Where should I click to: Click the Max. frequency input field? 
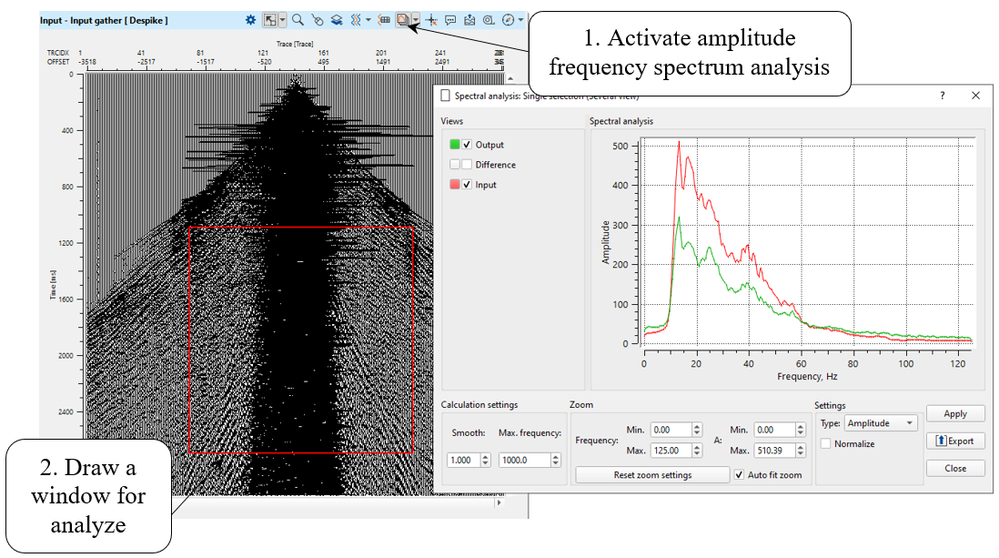point(525,461)
